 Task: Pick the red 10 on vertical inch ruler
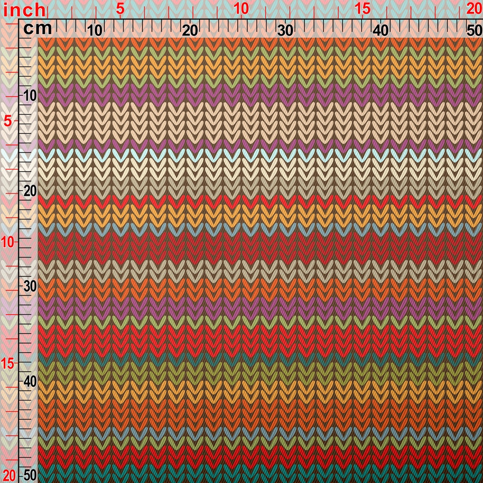coord(8,242)
